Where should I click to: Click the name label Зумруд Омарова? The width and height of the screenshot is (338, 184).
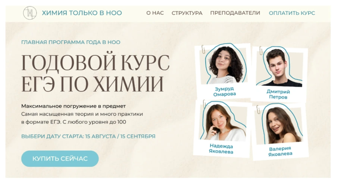pyautogui.click(x=224, y=91)
